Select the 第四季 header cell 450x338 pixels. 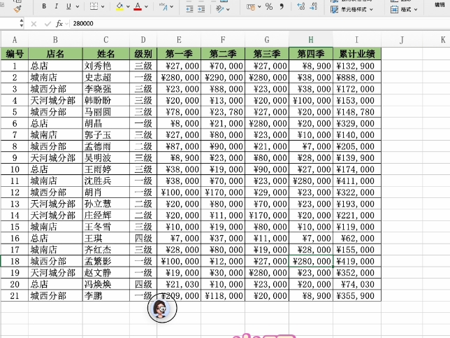tap(311, 54)
